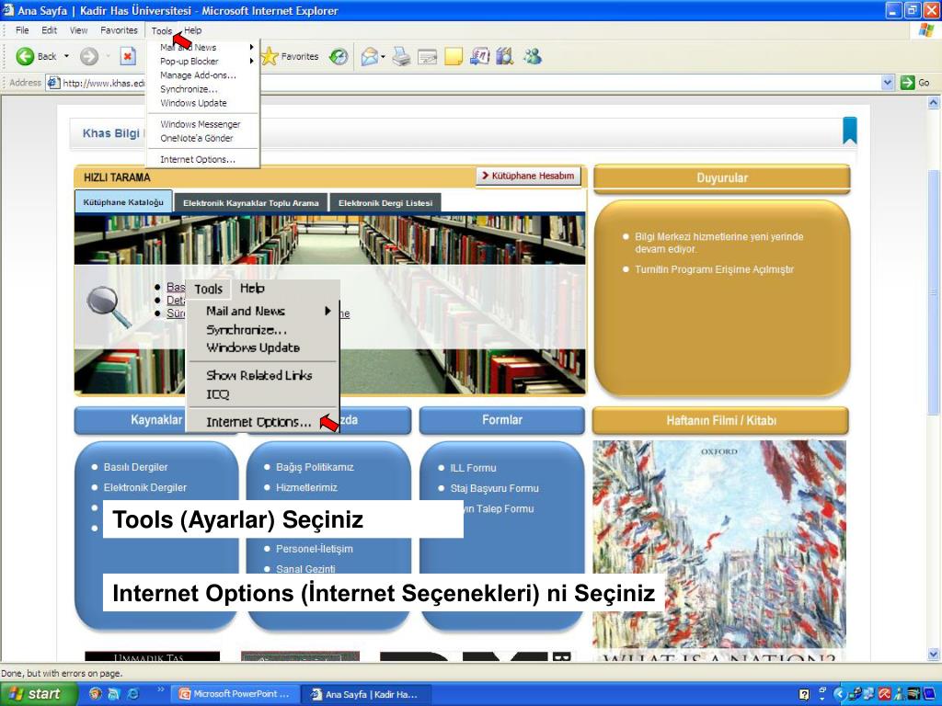
Task: Expand the Pop-up Blocker submenu arrow
Action: [x=252, y=62]
